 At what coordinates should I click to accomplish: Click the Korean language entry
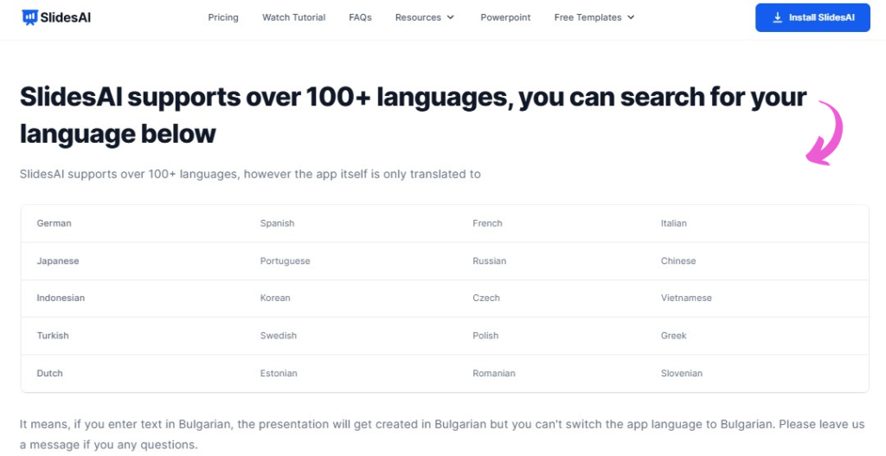275,298
